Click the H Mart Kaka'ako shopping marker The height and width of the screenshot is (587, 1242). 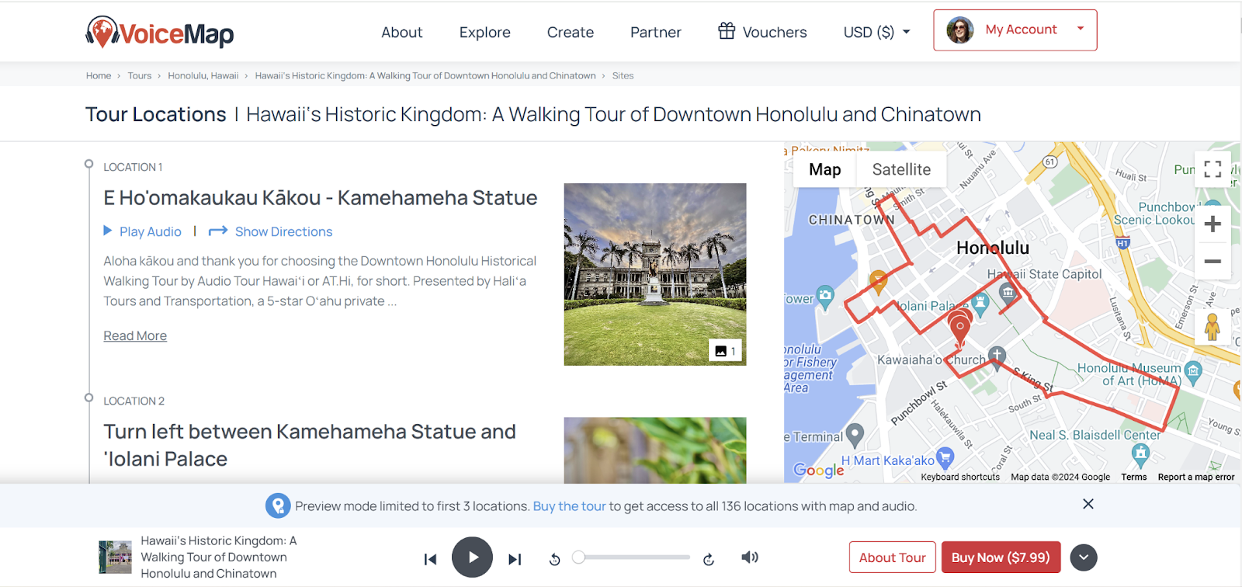click(945, 458)
